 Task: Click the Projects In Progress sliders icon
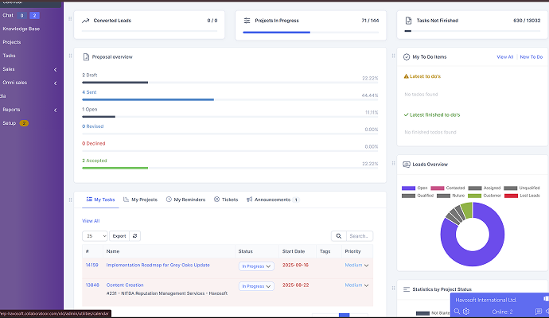point(247,20)
